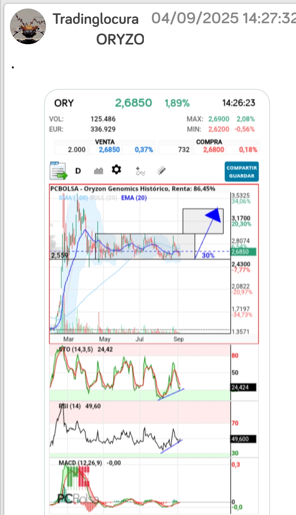Viewport: 296px width, 515px height.
Task: Toggle the SMA (100) indicator label
Action: (73, 198)
